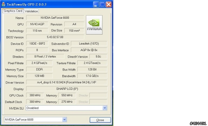Click the Display value SHARP LCD
The image size is (208, 126).
[x=67, y=89]
